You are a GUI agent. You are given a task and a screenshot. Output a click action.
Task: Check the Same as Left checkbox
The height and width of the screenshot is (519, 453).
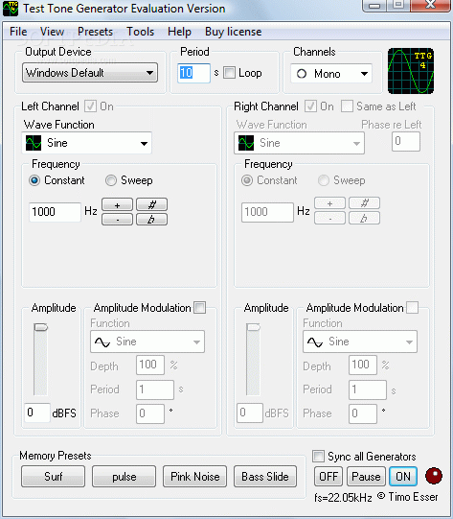(347, 106)
